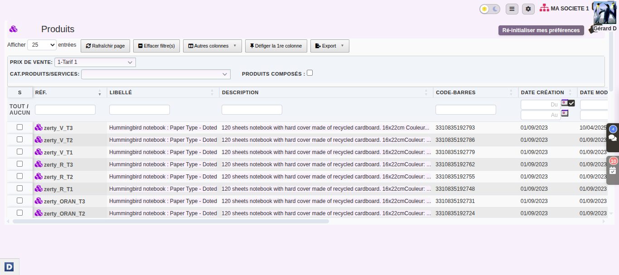Click the date filter checkmark validate icon
Viewport: 619px width, 275px height.
click(x=571, y=103)
